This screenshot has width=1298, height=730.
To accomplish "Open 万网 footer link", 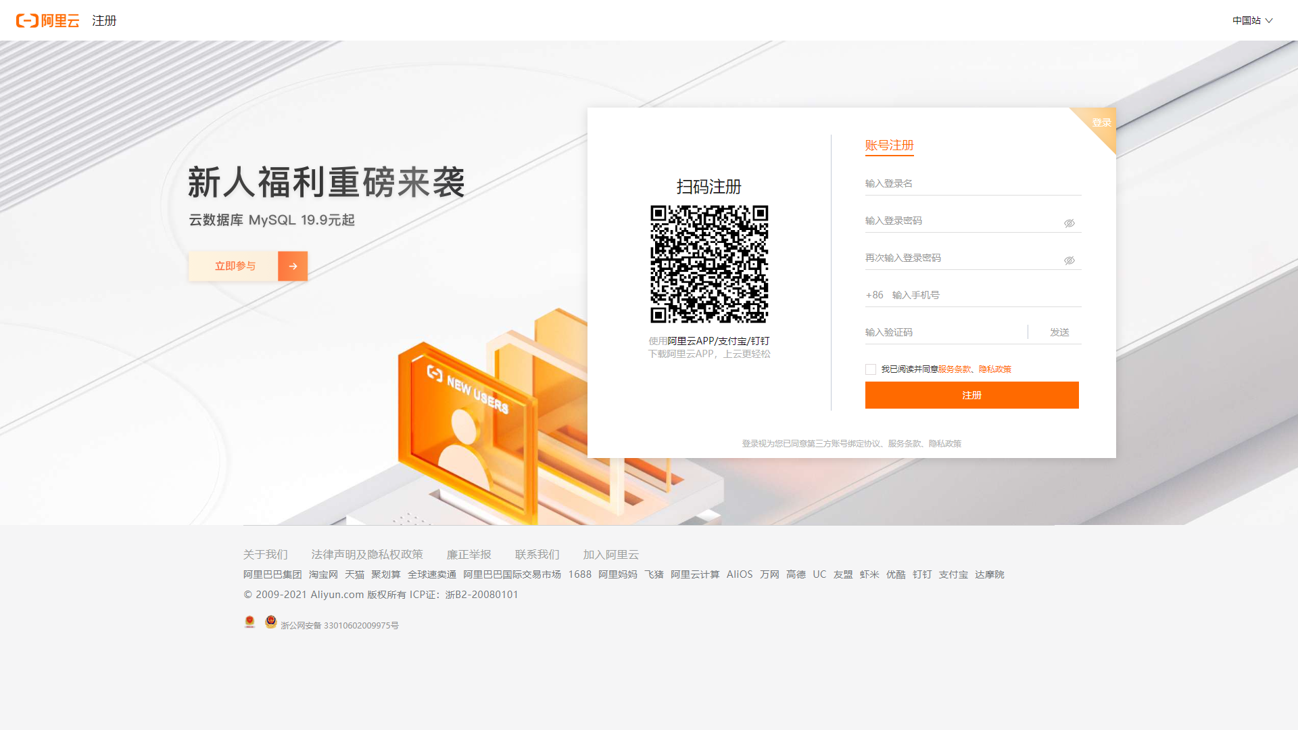I will coord(769,574).
